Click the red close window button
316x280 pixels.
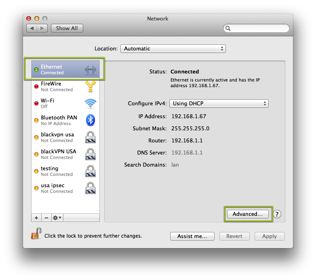pyautogui.click(x=29, y=19)
